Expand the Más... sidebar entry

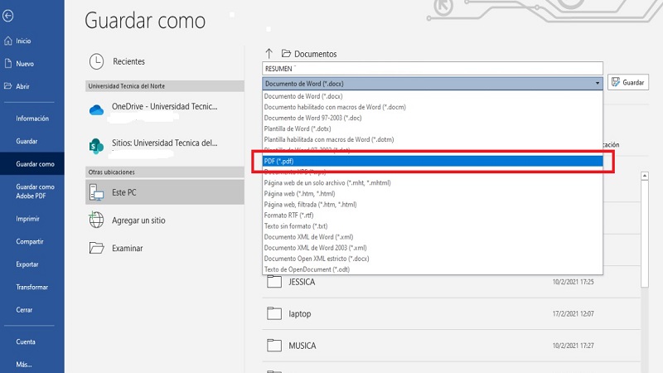pyautogui.click(x=24, y=364)
